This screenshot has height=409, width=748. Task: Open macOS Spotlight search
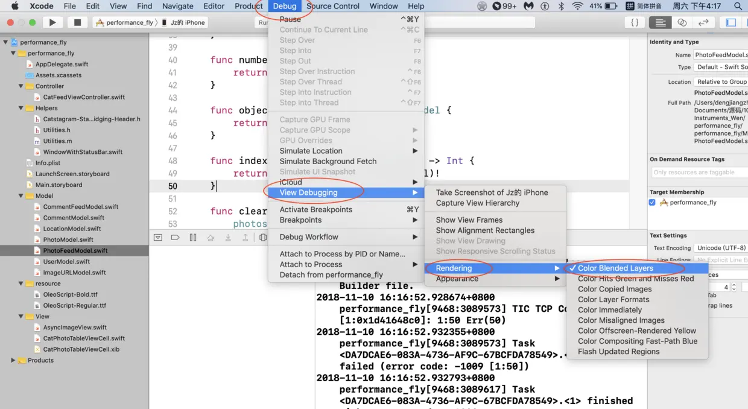pyautogui.click(x=738, y=6)
